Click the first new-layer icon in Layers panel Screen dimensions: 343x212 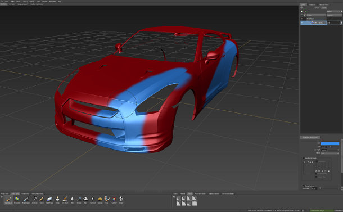click(301, 11)
